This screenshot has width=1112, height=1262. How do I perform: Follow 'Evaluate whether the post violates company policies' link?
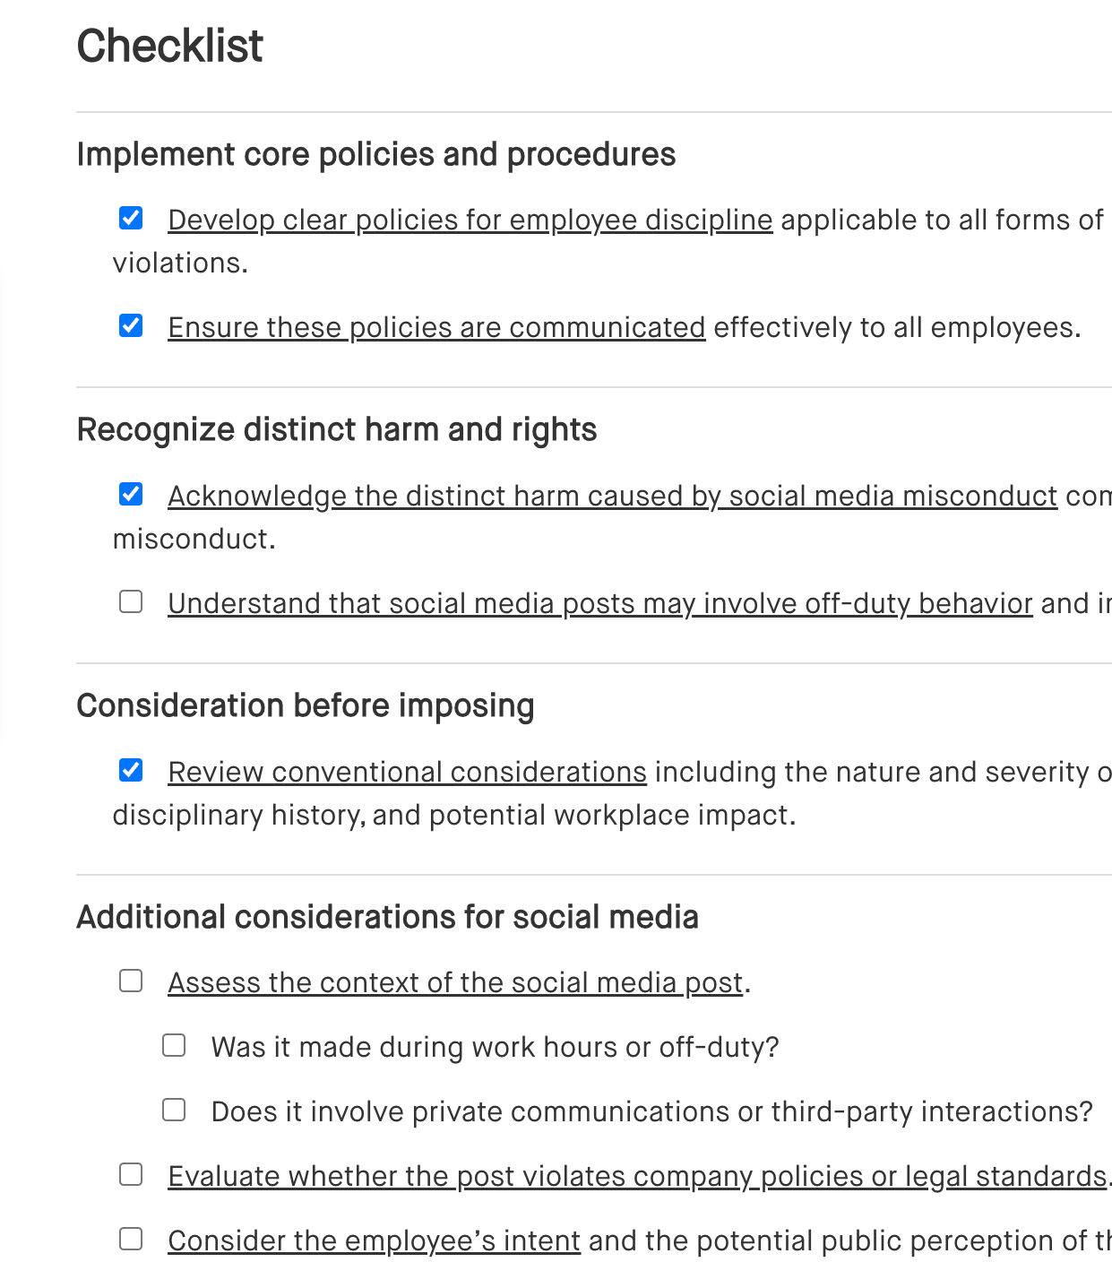(636, 1177)
